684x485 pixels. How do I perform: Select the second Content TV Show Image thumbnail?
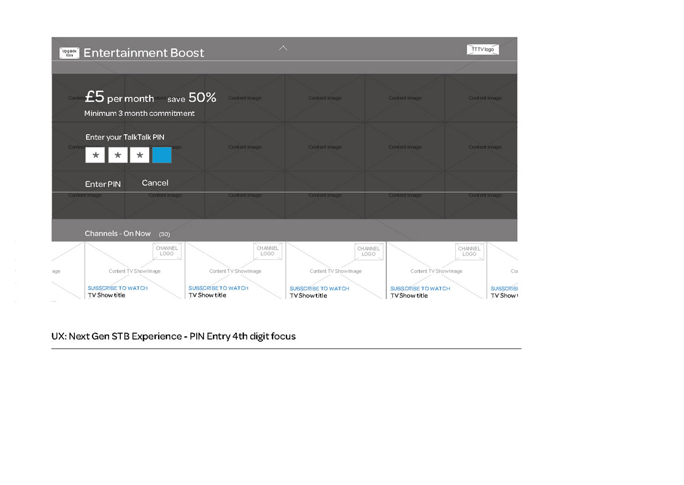tap(235, 271)
